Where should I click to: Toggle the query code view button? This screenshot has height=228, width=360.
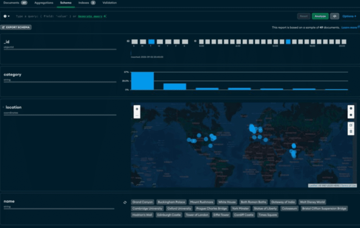335,16
